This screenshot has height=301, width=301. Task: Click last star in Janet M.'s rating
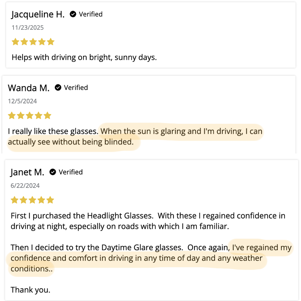50,200
